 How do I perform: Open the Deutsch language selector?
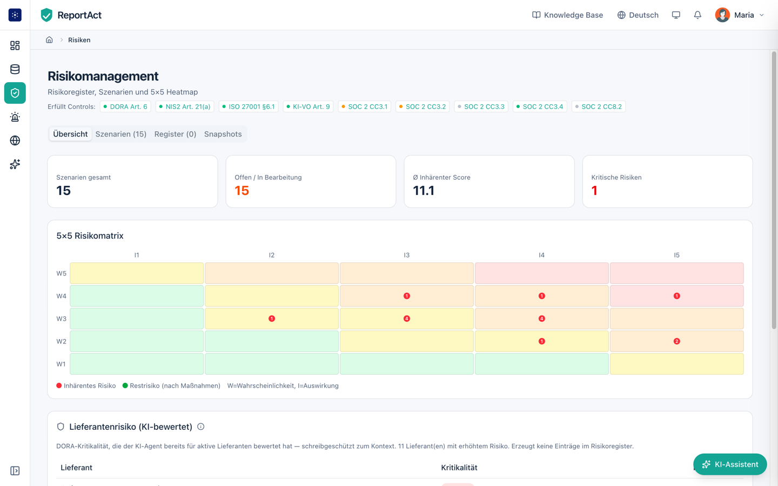pos(638,15)
